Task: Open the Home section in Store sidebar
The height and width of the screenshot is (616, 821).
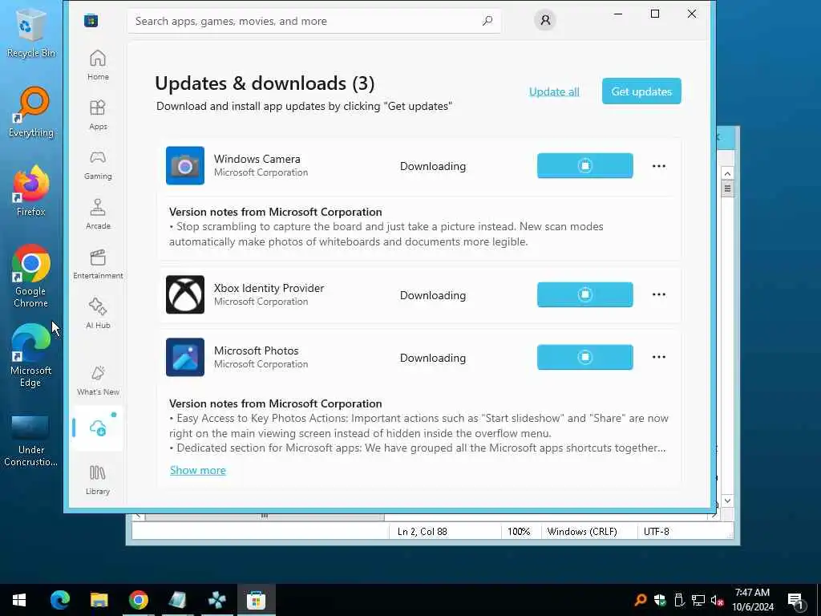Action: pos(98,65)
